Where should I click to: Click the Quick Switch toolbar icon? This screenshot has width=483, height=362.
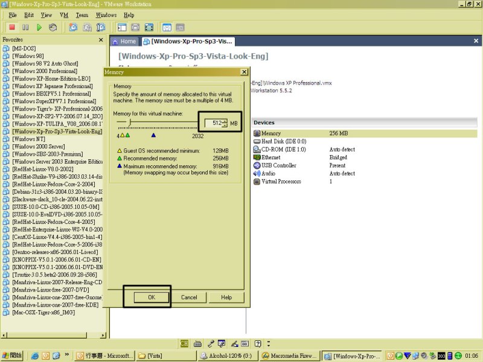(x=135, y=27)
